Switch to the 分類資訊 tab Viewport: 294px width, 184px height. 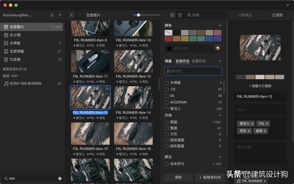pyautogui.click(x=245, y=15)
